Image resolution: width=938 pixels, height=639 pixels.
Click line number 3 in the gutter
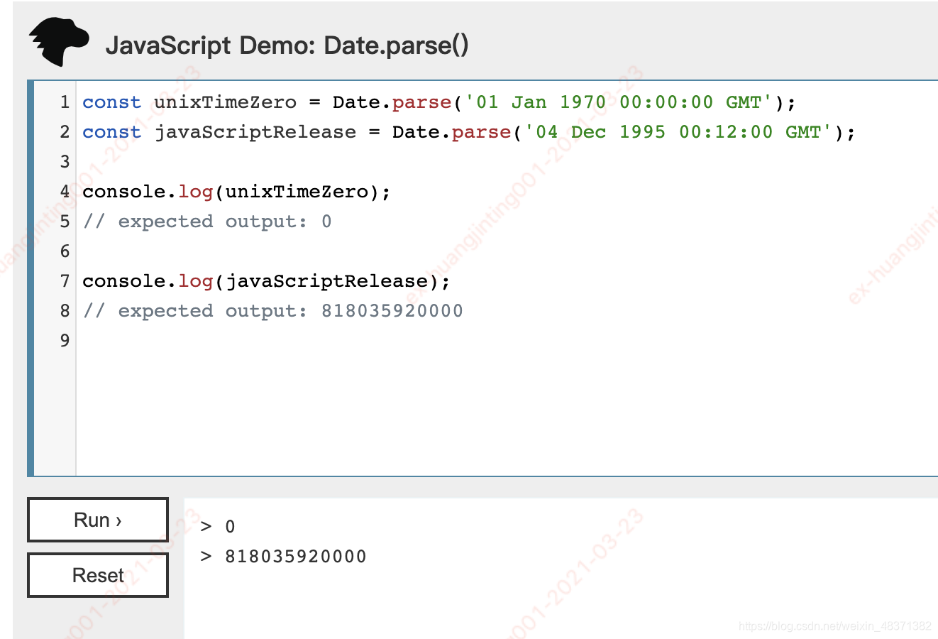tap(65, 162)
